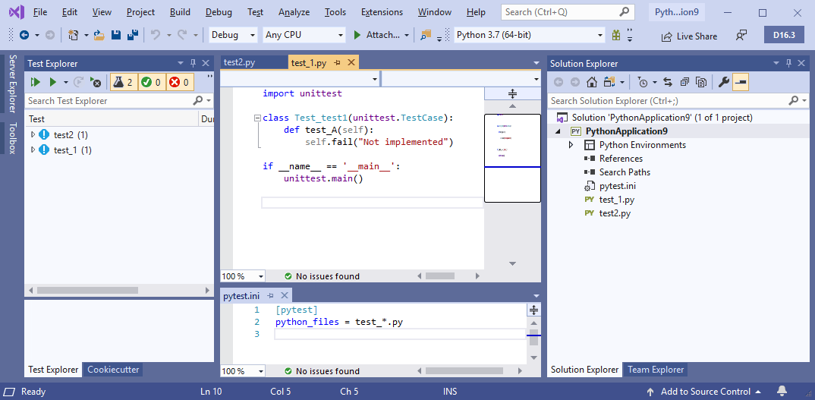Switch to the test2.py editor tab
Viewport: 815px width, 400px height.
pyautogui.click(x=240, y=62)
